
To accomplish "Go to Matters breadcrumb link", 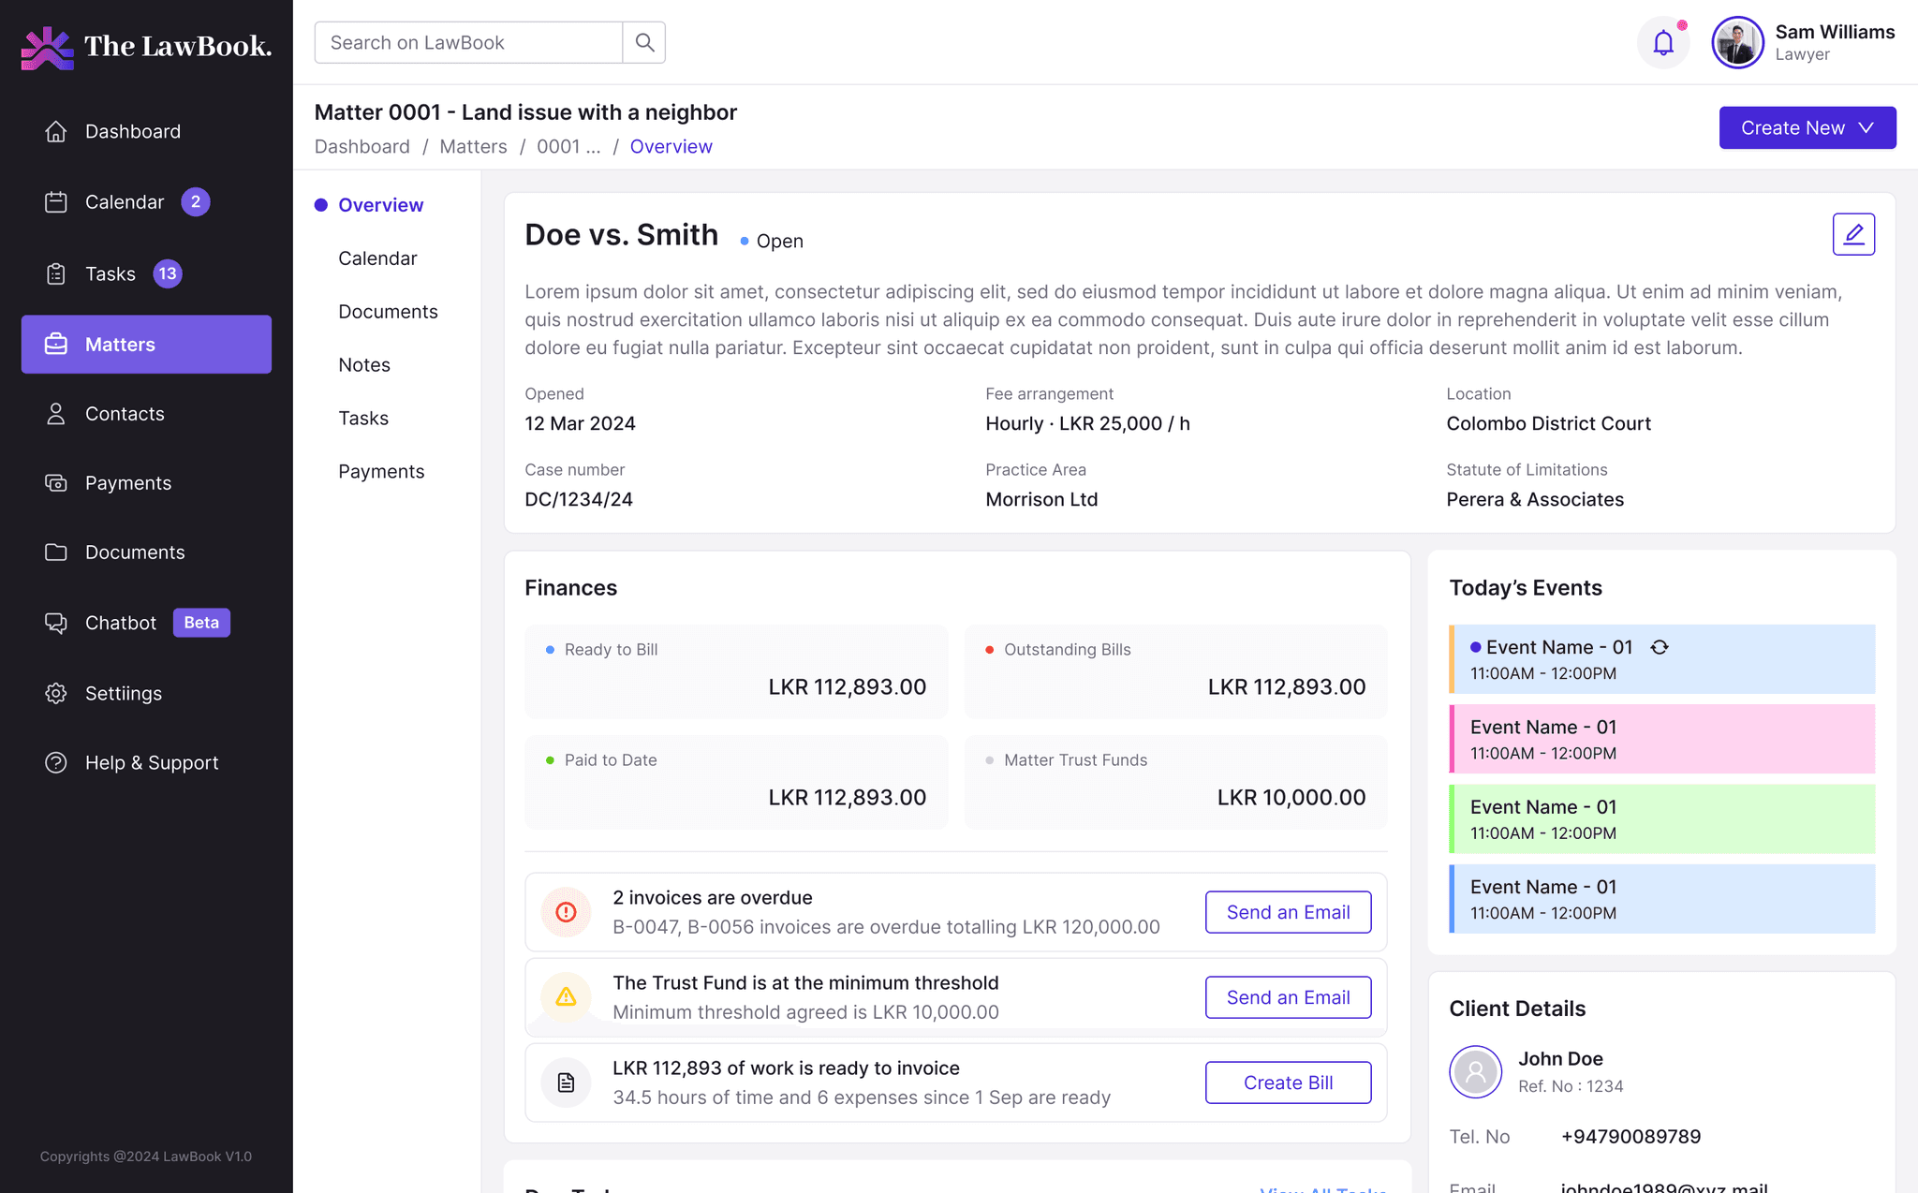I will [x=473, y=146].
